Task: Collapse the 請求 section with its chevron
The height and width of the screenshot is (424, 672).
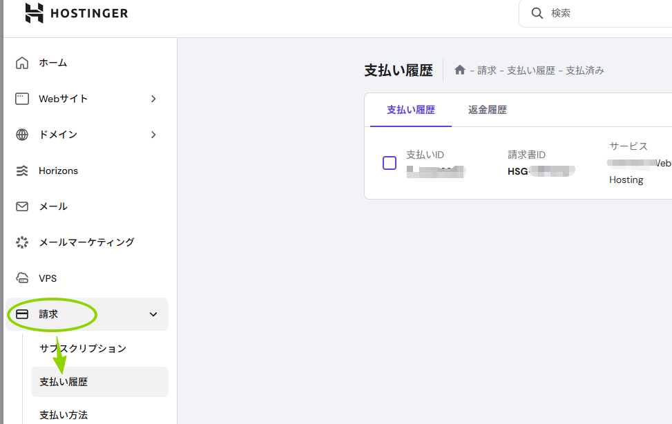Action: pyautogui.click(x=153, y=314)
